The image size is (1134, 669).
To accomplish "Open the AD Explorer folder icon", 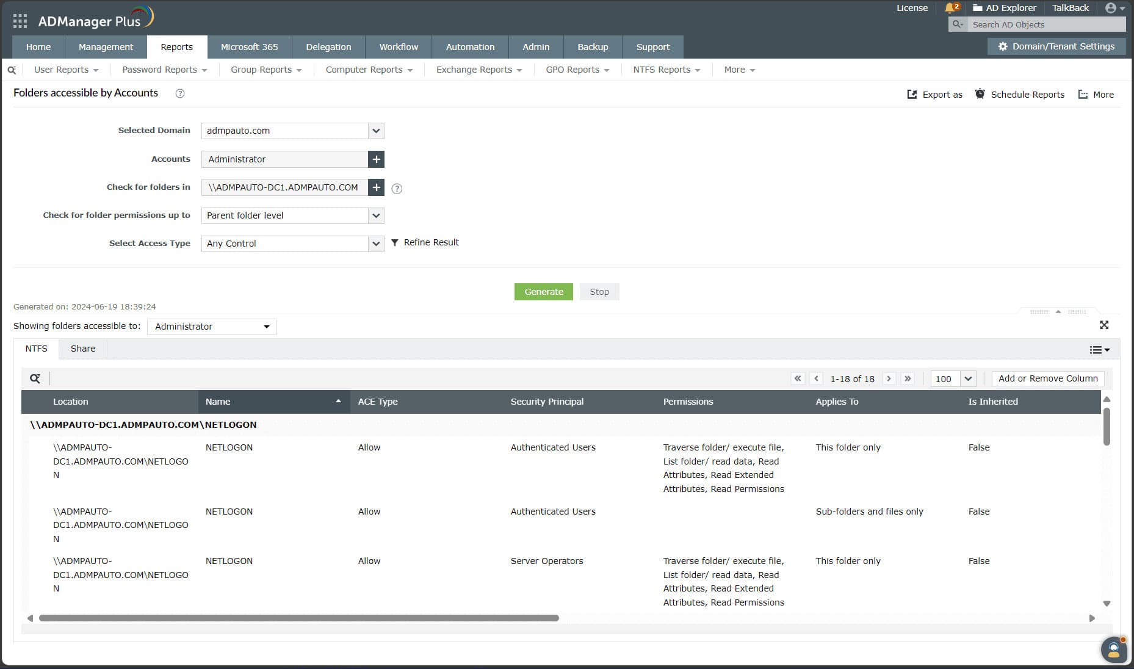I will (x=977, y=8).
